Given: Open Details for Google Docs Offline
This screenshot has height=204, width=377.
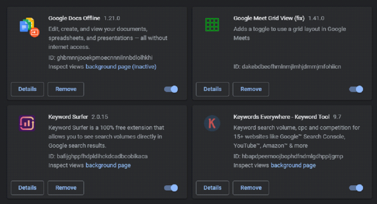Looking at the screenshot, I should click(27, 89).
